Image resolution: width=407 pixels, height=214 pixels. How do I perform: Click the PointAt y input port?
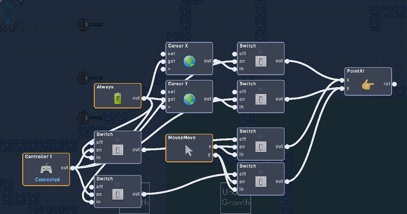342,88
